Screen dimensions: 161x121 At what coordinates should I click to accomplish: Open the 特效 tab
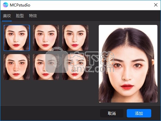click(33, 16)
